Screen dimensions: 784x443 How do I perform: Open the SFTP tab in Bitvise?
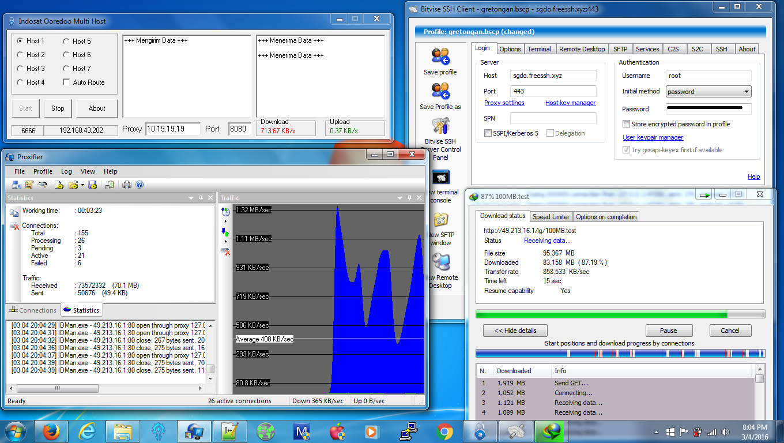tap(620, 49)
